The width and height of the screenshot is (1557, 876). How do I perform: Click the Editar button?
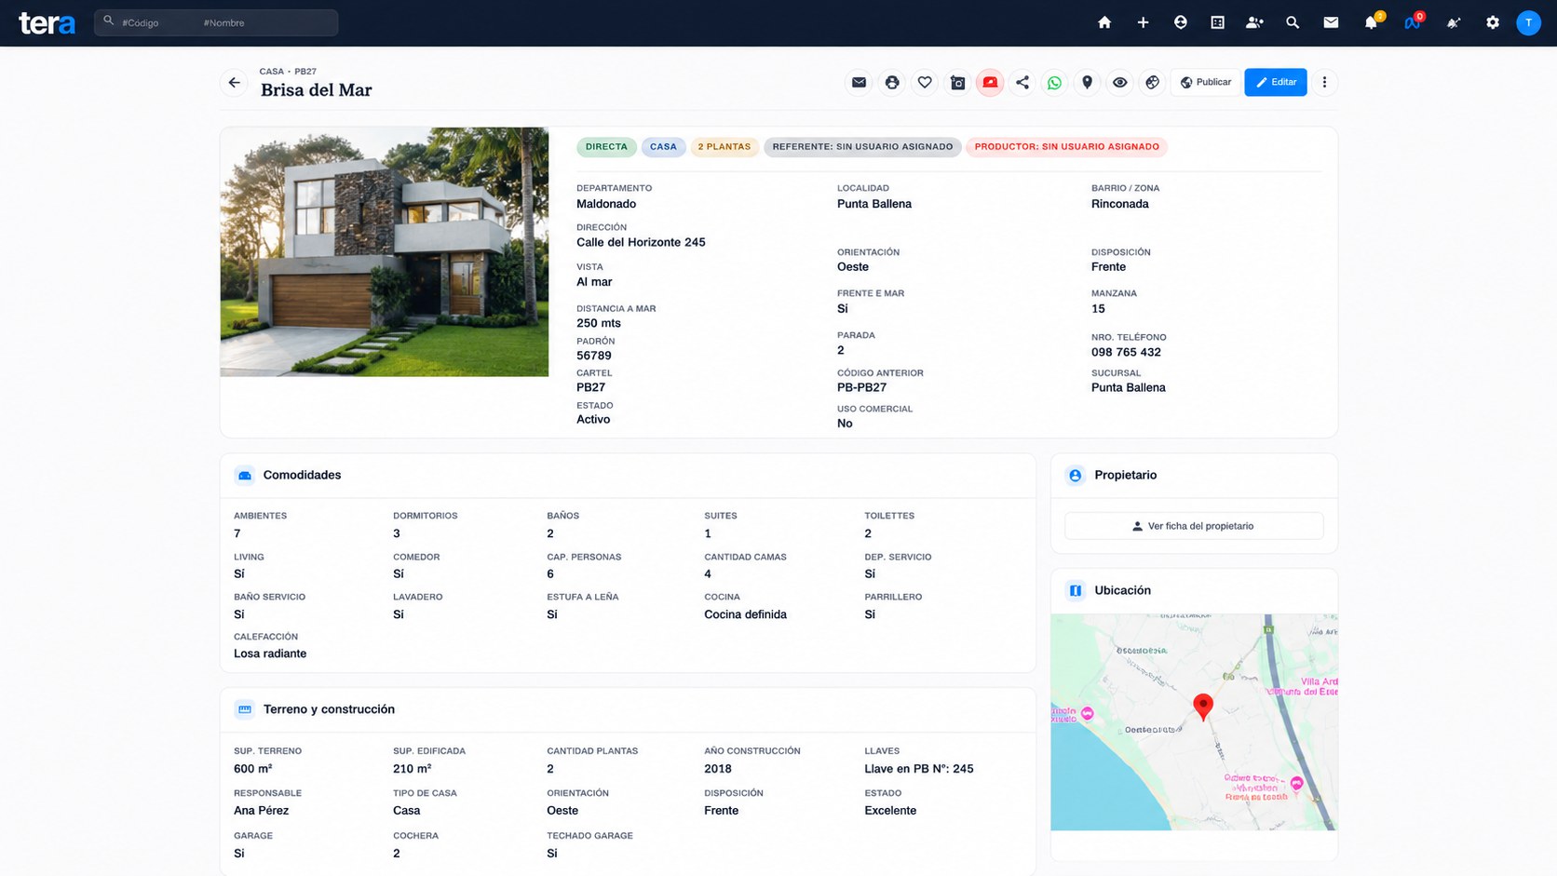tap(1276, 82)
